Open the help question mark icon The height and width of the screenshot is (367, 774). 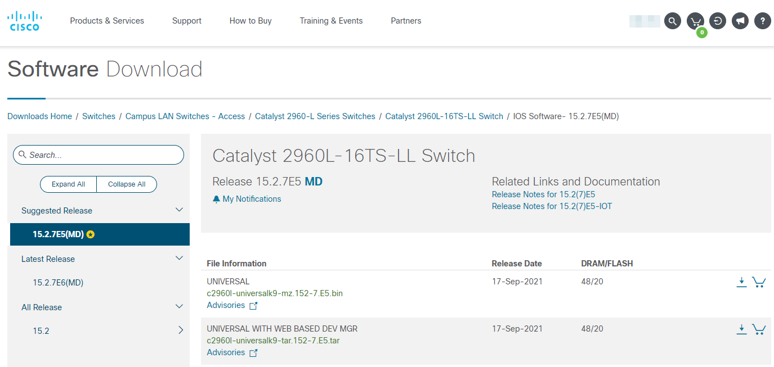(763, 21)
